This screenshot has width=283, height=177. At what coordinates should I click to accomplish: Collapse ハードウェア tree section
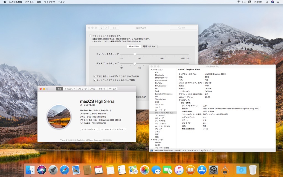tap(151, 69)
